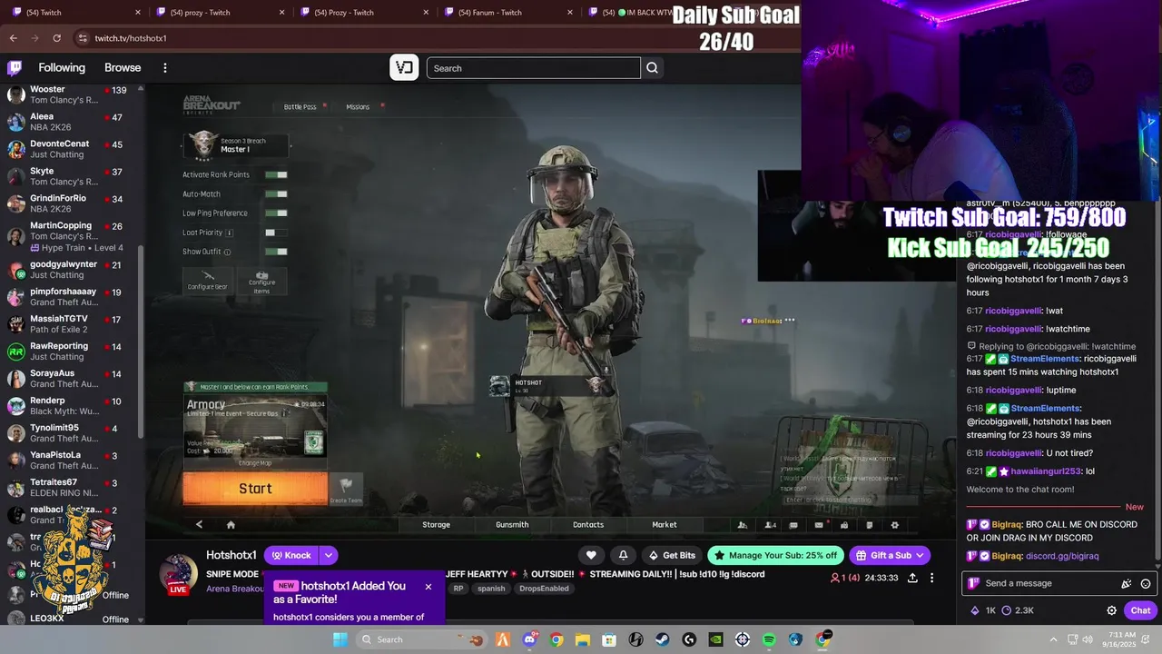Viewport: 1162px width, 654px height.
Task: Toggle Low Ping Preference switch
Action: point(276,213)
